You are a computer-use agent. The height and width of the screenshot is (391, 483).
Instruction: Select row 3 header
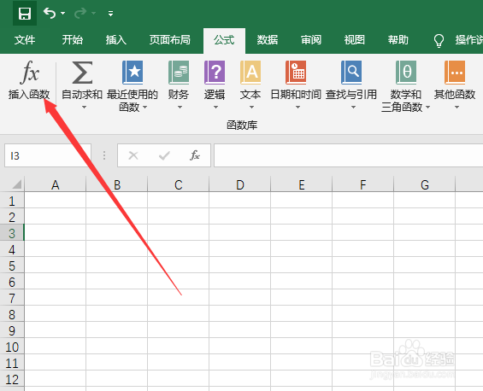coord(12,233)
